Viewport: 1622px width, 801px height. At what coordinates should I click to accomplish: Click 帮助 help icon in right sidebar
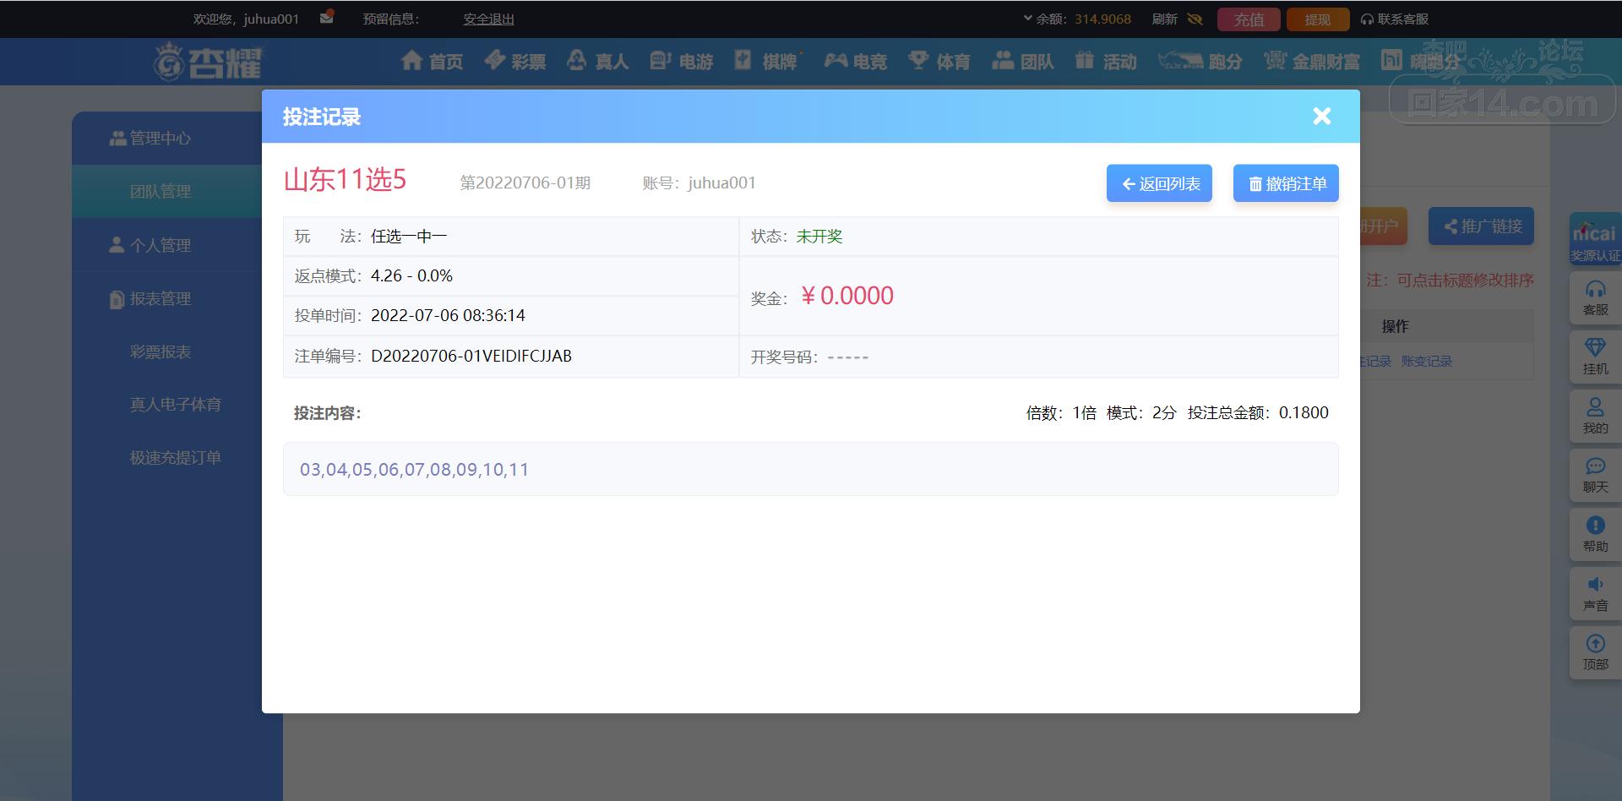[1595, 534]
